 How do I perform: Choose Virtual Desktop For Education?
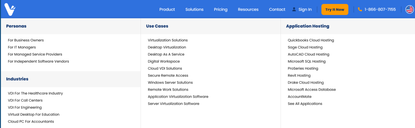click(34, 114)
